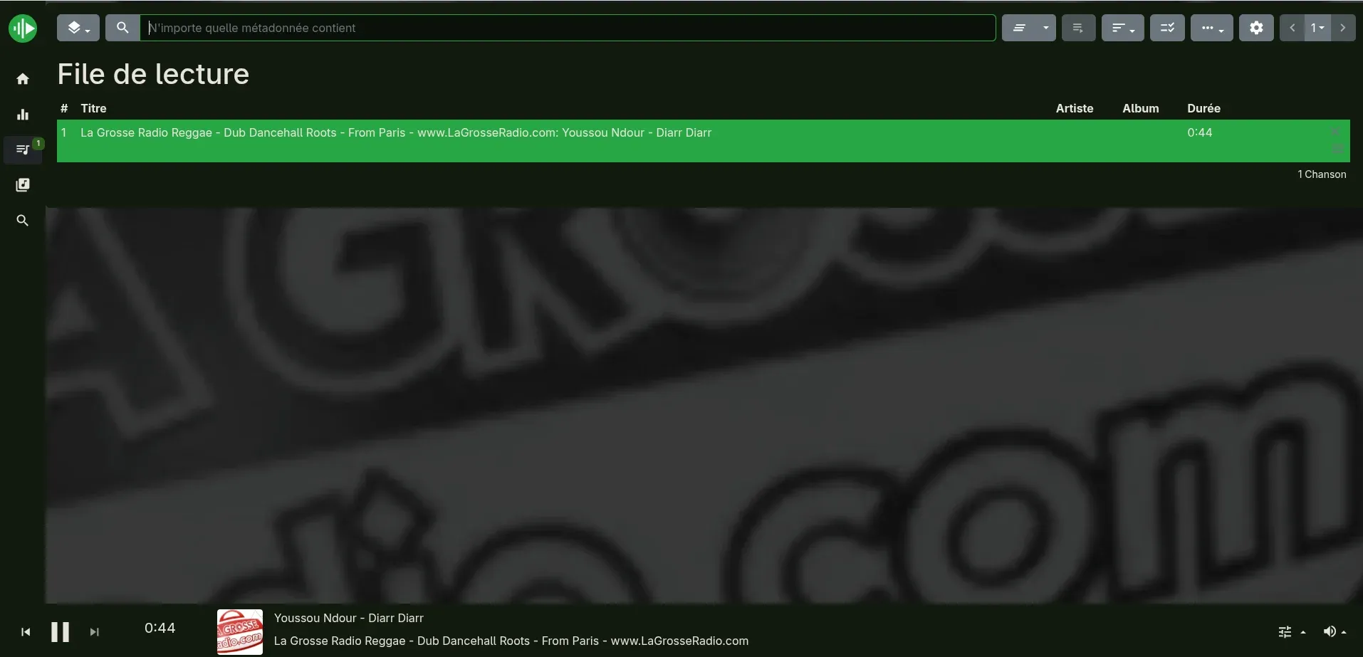Viewport: 1363px width, 657px height.
Task: Open the statistics bar chart sidebar icon
Action: pos(23,115)
